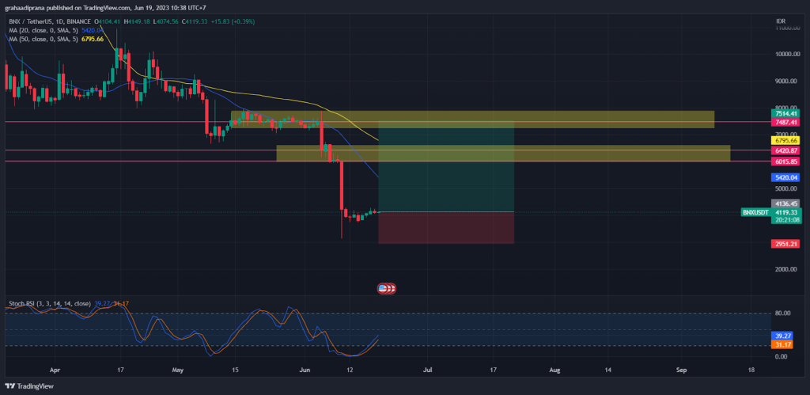This screenshot has width=810, height=395.
Task: Click the 7514.41 green price label
Action: (x=785, y=114)
